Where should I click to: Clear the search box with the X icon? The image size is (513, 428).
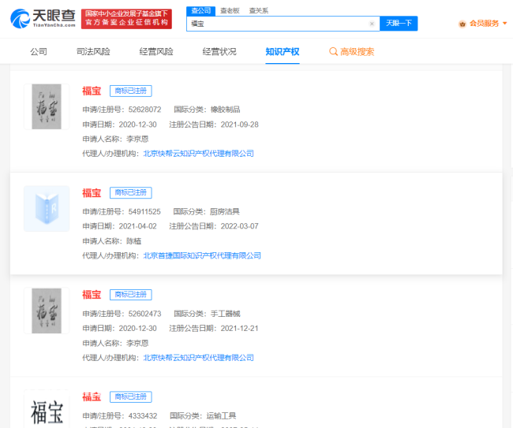pyautogui.click(x=372, y=24)
